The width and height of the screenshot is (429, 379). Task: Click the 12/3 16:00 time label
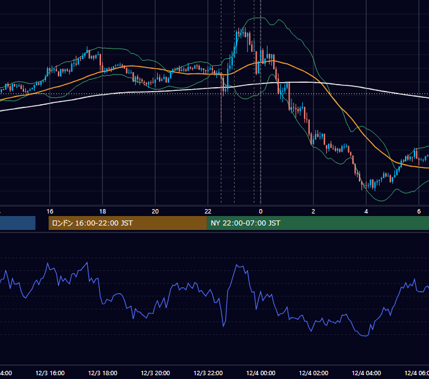click(50, 373)
